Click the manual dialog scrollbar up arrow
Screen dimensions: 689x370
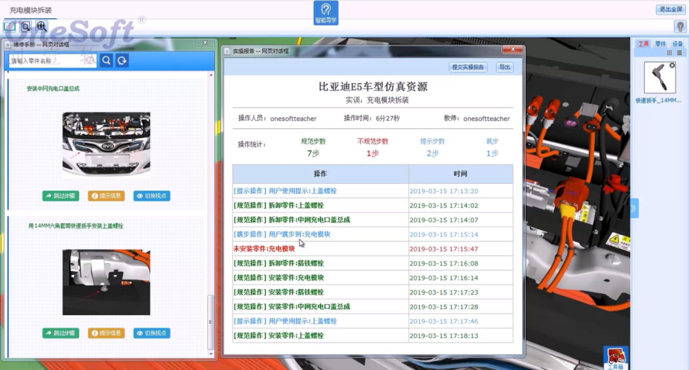point(212,75)
